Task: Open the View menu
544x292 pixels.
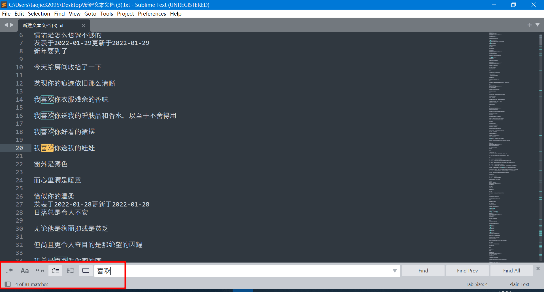Action: point(75,14)
